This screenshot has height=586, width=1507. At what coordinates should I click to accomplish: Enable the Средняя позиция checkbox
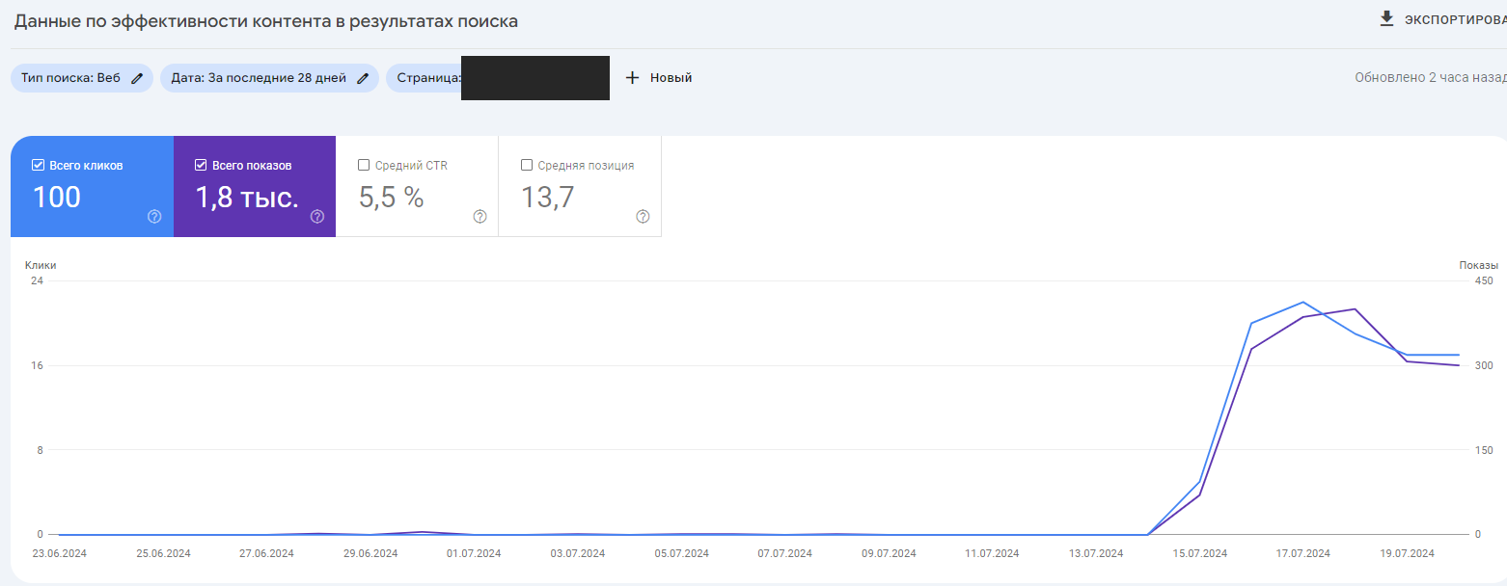(527, 165)
